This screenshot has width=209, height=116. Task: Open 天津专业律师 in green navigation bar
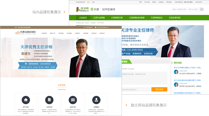pos(99,17)
